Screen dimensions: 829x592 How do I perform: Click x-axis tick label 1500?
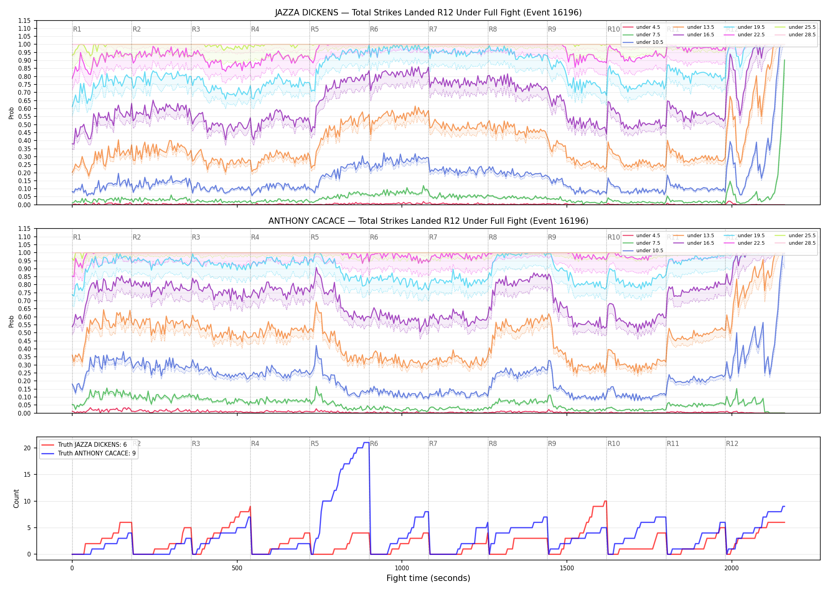point(567,568)
